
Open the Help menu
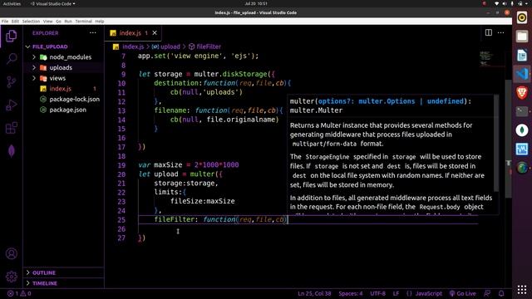100,21
